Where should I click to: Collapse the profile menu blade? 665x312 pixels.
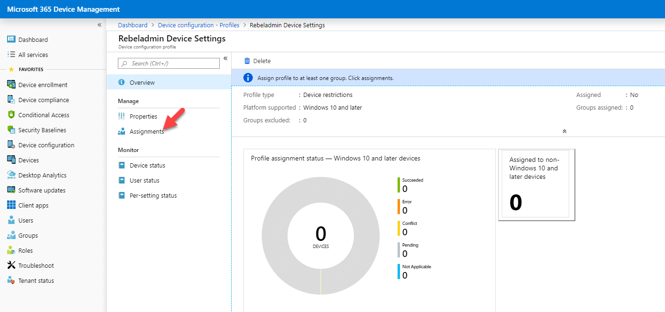pyautogui.click(x=225, y=58)
